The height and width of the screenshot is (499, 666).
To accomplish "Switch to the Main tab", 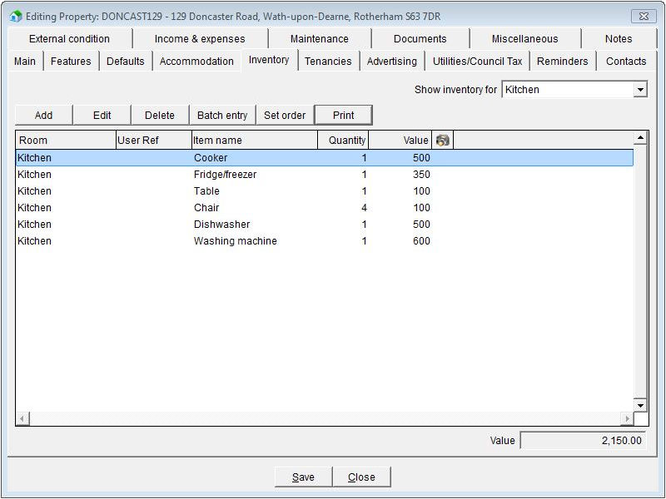I will pos(25,61).
